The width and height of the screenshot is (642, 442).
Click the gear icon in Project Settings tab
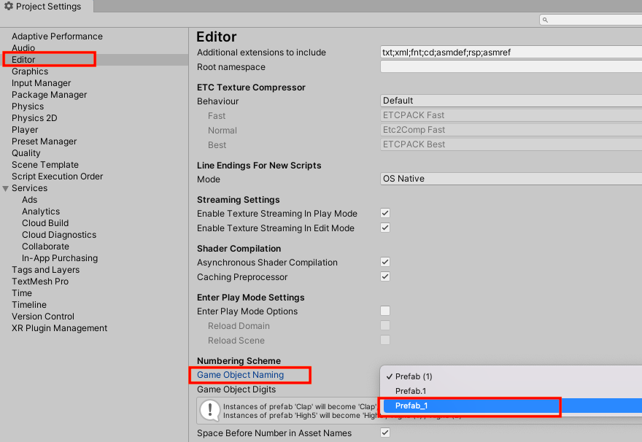pos(9,7)
